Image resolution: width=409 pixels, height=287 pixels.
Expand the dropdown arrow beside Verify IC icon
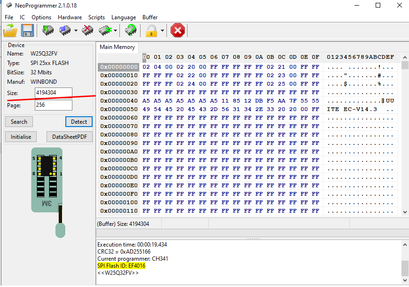pyautogui.click(x=115, y=31)
